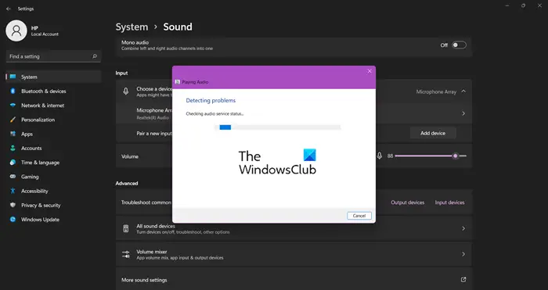The image size is (548, 290).
Task: Click the back arrow in Settings header
Action: tap(9, 9)
